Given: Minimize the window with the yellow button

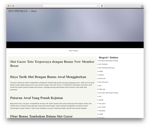Looking at the screenshot, I should 11,6.
